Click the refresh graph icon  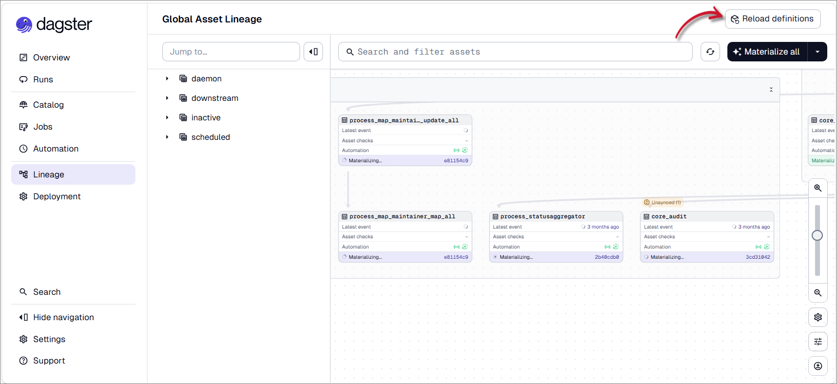pyautogui.click(x=710, y=52)
